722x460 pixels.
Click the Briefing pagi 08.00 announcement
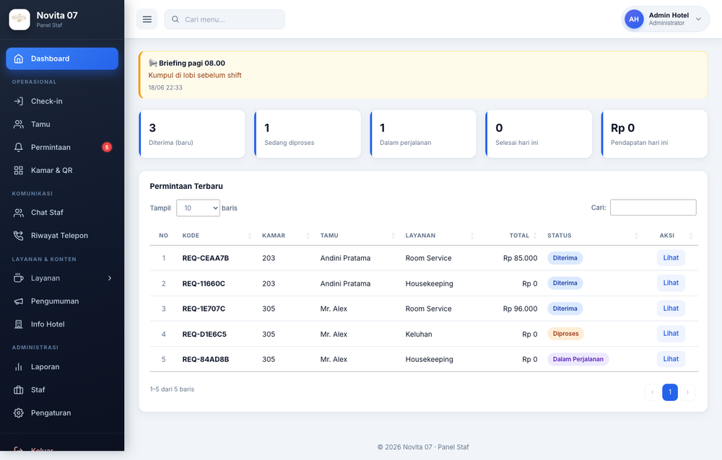click(423, 75)
